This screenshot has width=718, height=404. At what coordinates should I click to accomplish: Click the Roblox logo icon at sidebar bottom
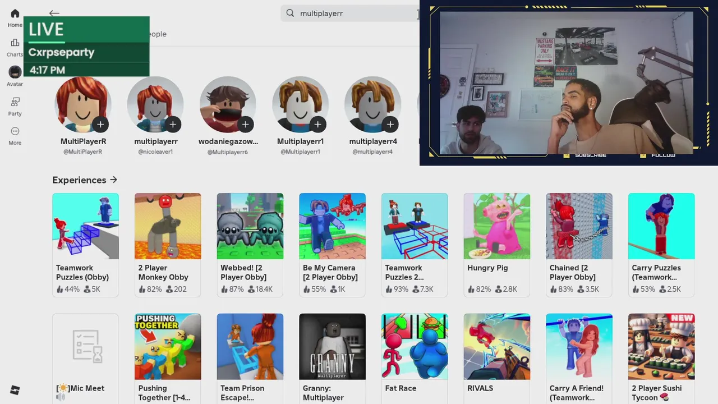(x=15, y=390)
